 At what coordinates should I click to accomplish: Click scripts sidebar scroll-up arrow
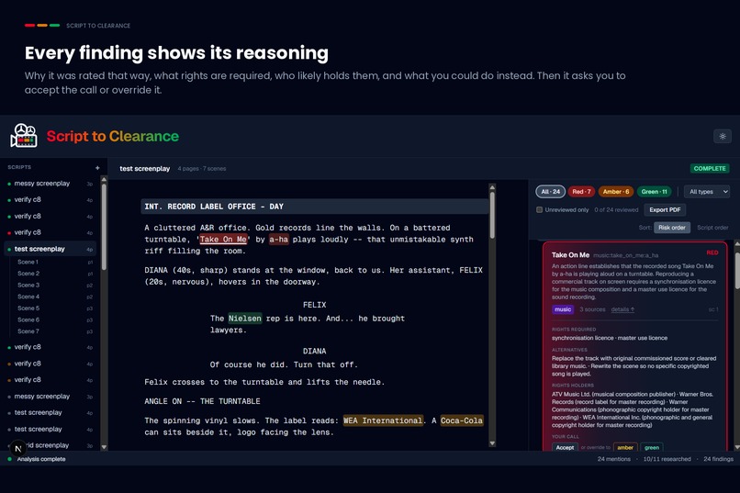pos(104,180)
